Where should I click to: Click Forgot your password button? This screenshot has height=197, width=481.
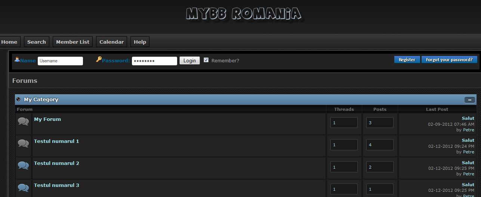coord(449,60)
